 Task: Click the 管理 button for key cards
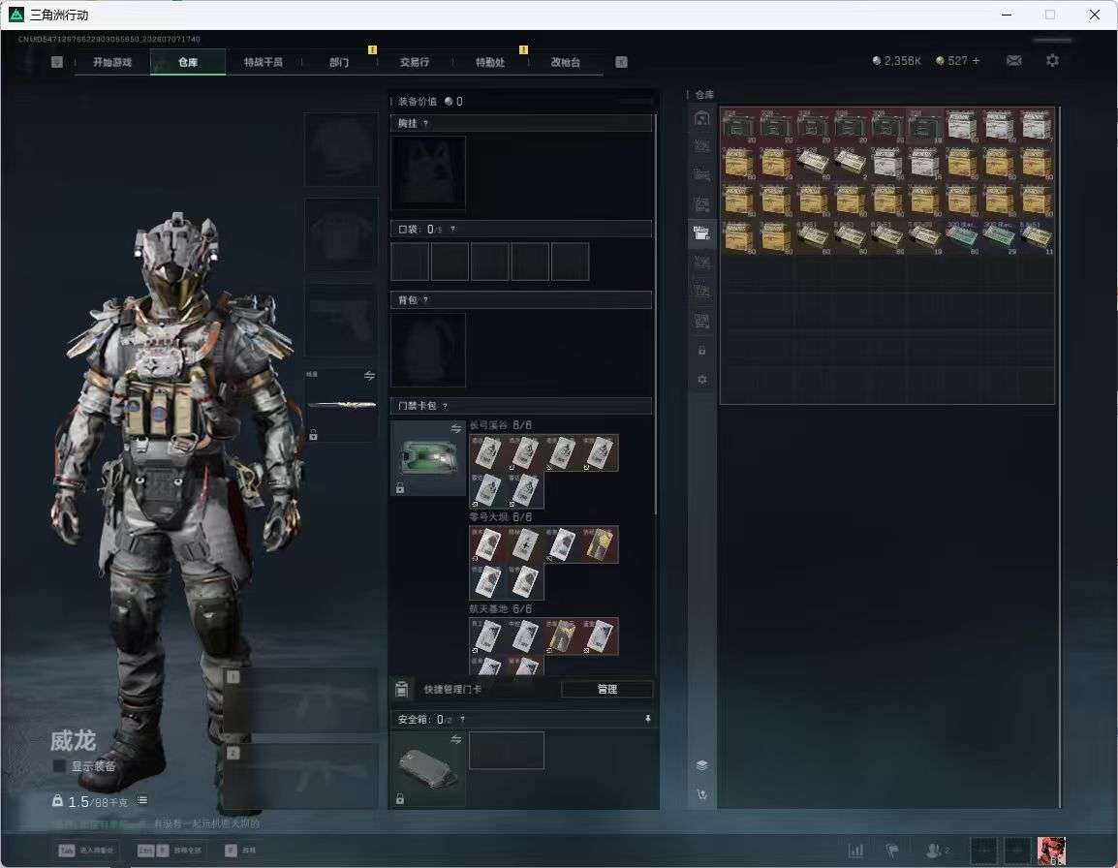606,689
